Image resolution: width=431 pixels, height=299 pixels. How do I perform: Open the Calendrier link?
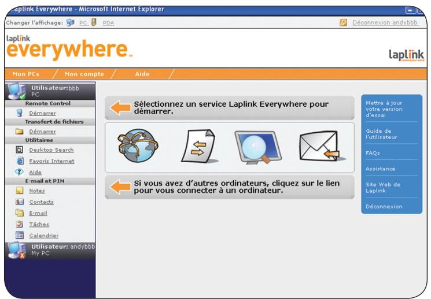(44, 236)
